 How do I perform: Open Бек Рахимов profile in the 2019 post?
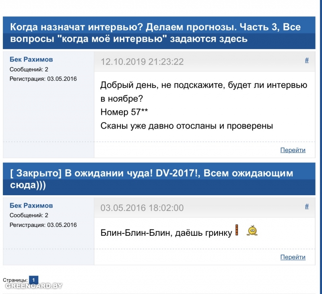tap(31, 59)
